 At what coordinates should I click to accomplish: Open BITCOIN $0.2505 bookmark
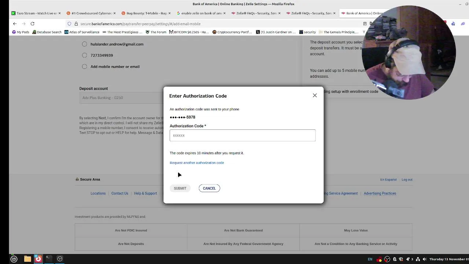189,32
